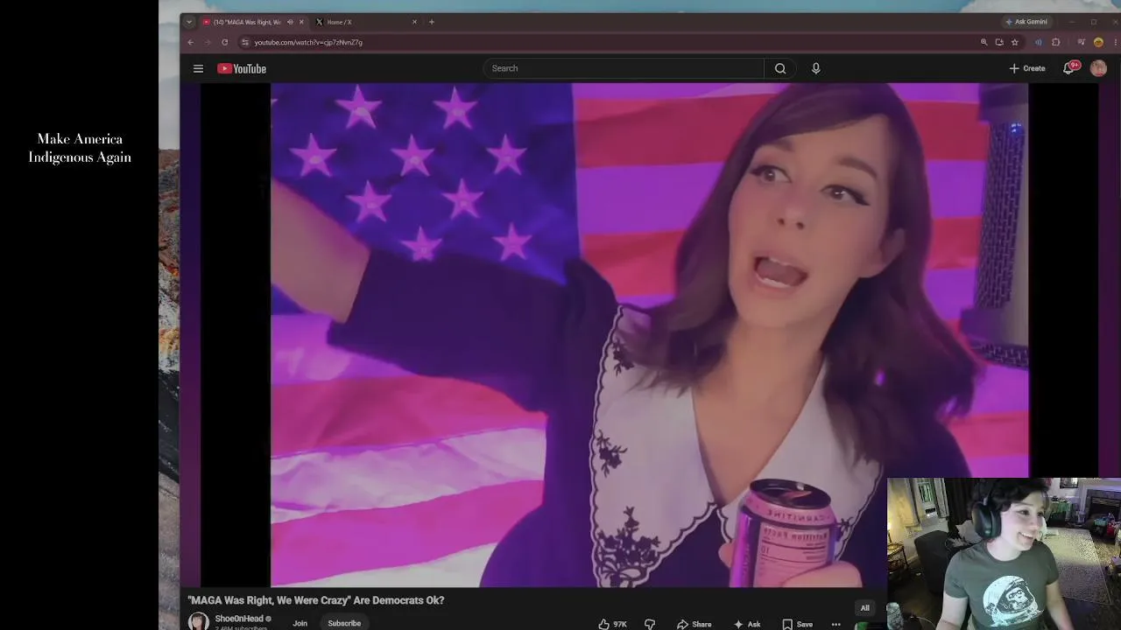Click the video player area
This screenshot has height=630, width=1121.
649,335
